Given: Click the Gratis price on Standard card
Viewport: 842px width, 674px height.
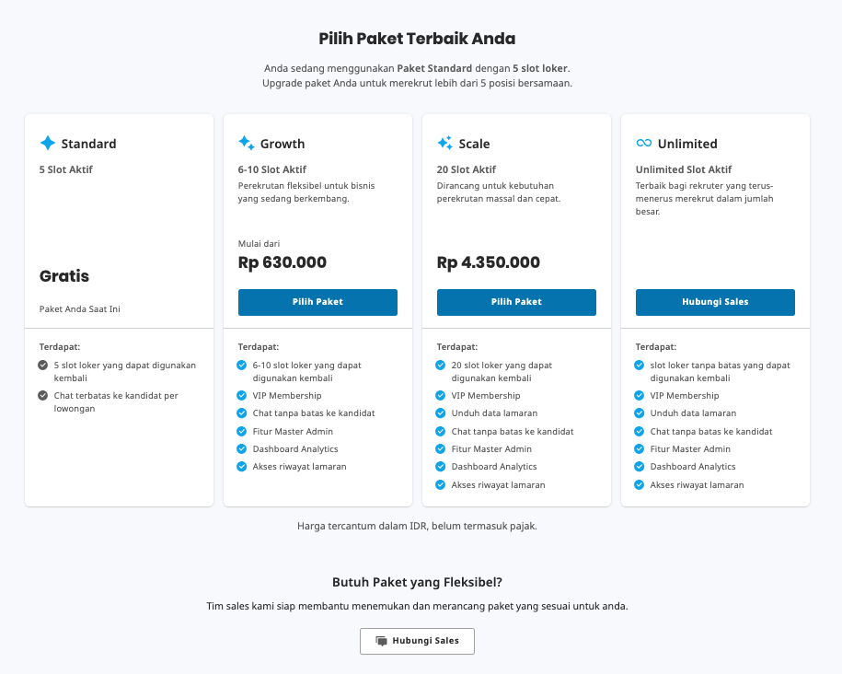Looking at the screenshot, I should click(x=64, y=276).
